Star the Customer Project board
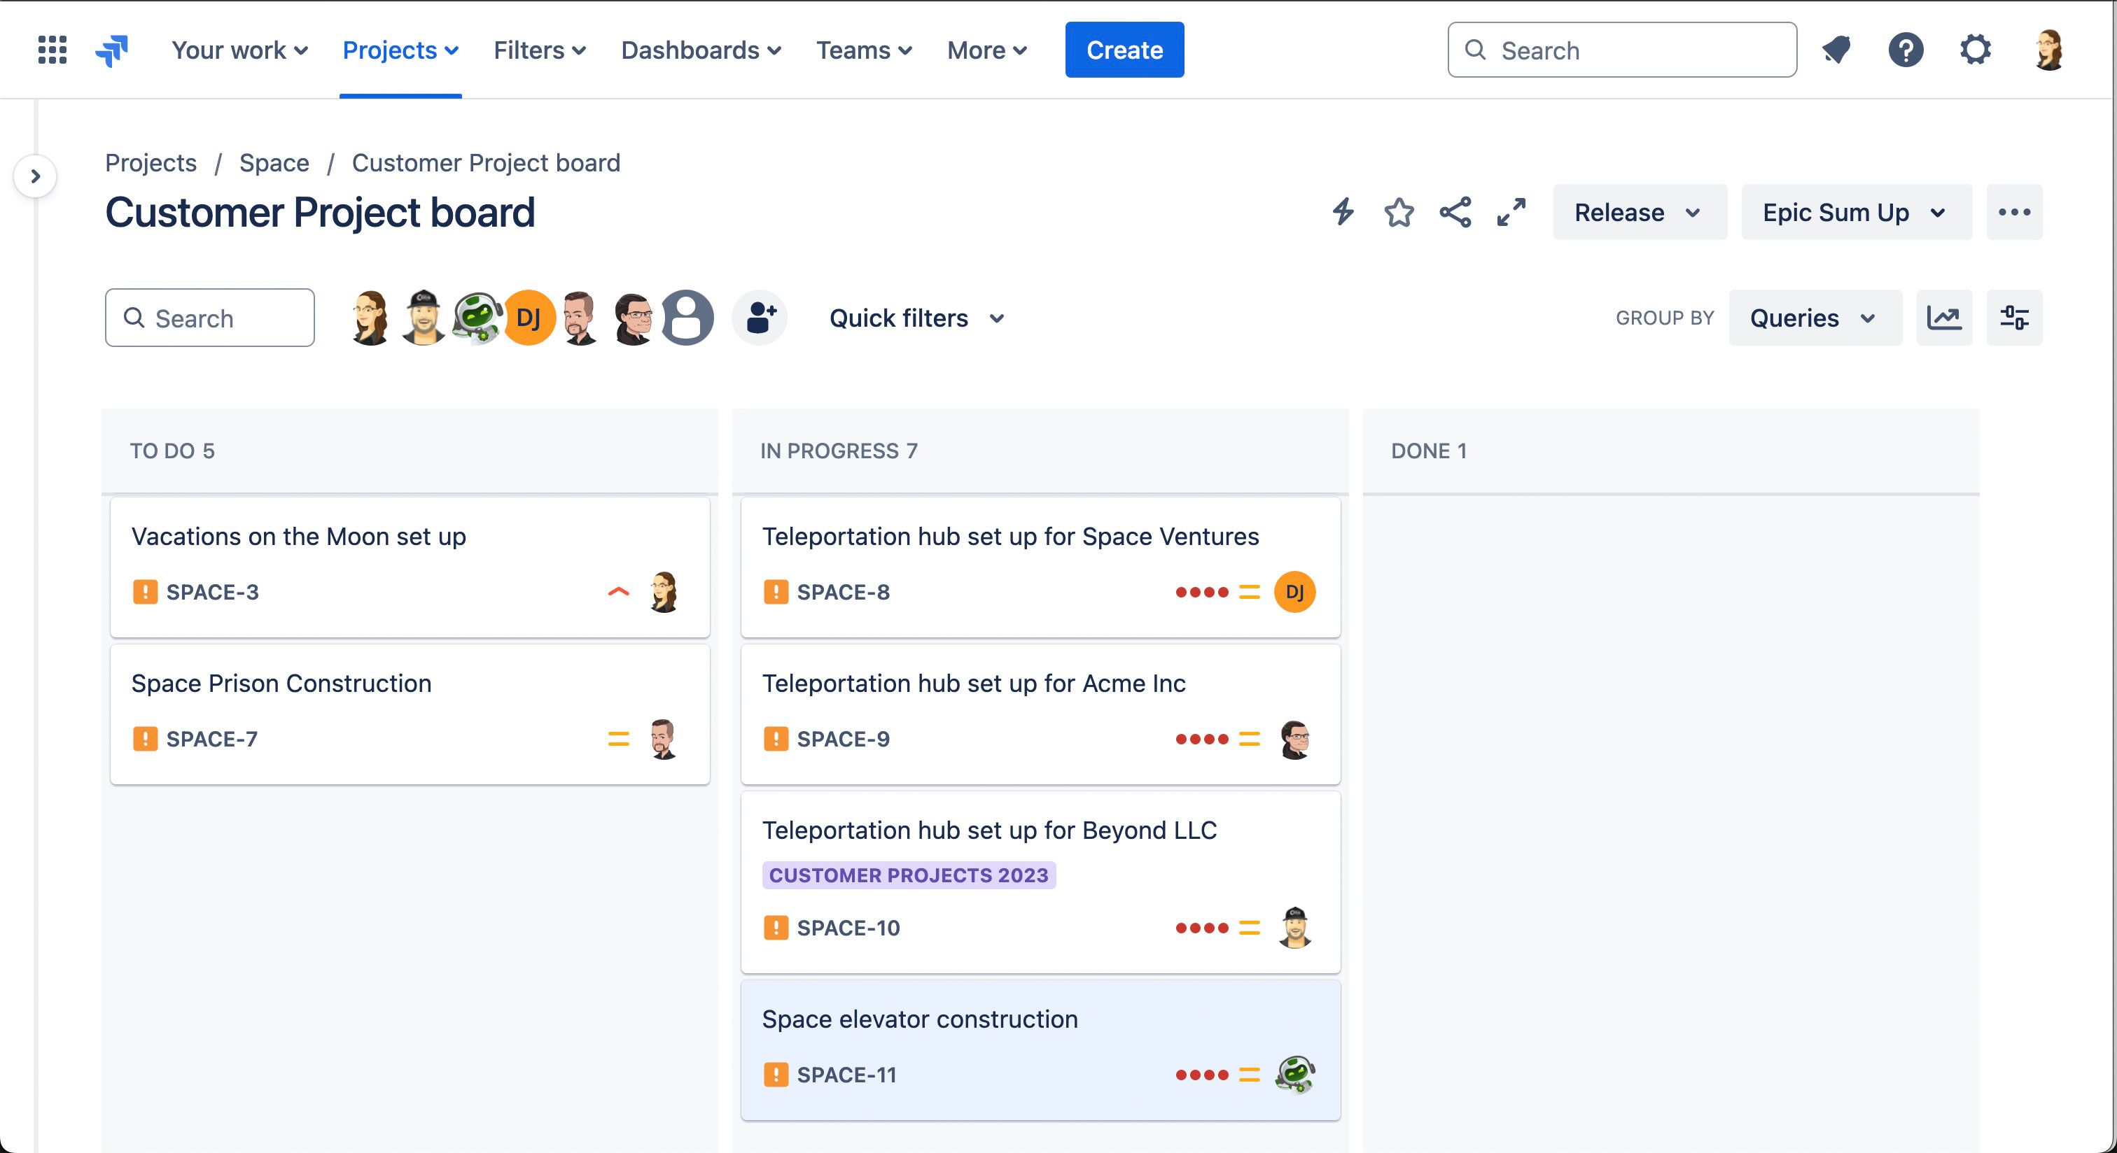 (x=1399, y=212)
